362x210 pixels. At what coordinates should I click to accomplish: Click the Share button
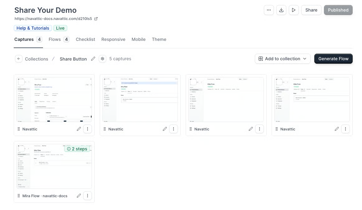pos(311,10)
